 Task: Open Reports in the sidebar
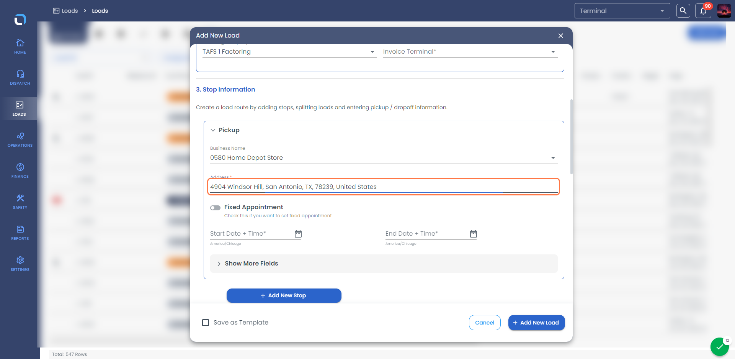pyautogui.click(x=20, y=233)
